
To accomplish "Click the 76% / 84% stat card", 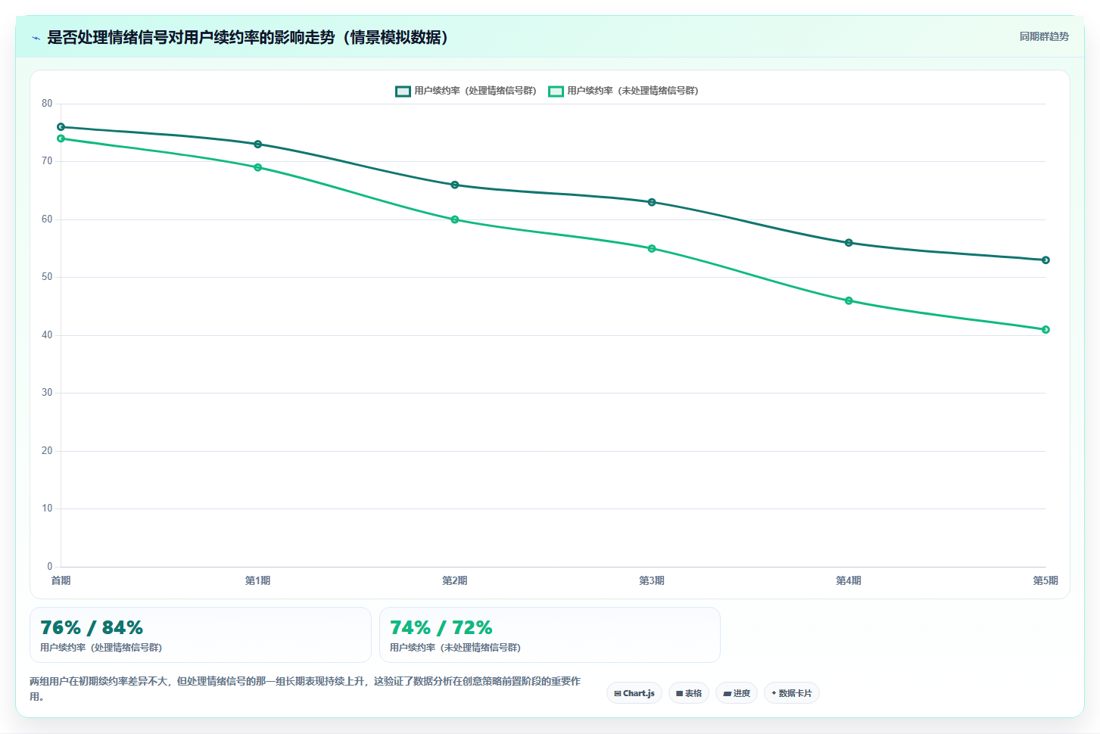I will [x=201, y=635].
